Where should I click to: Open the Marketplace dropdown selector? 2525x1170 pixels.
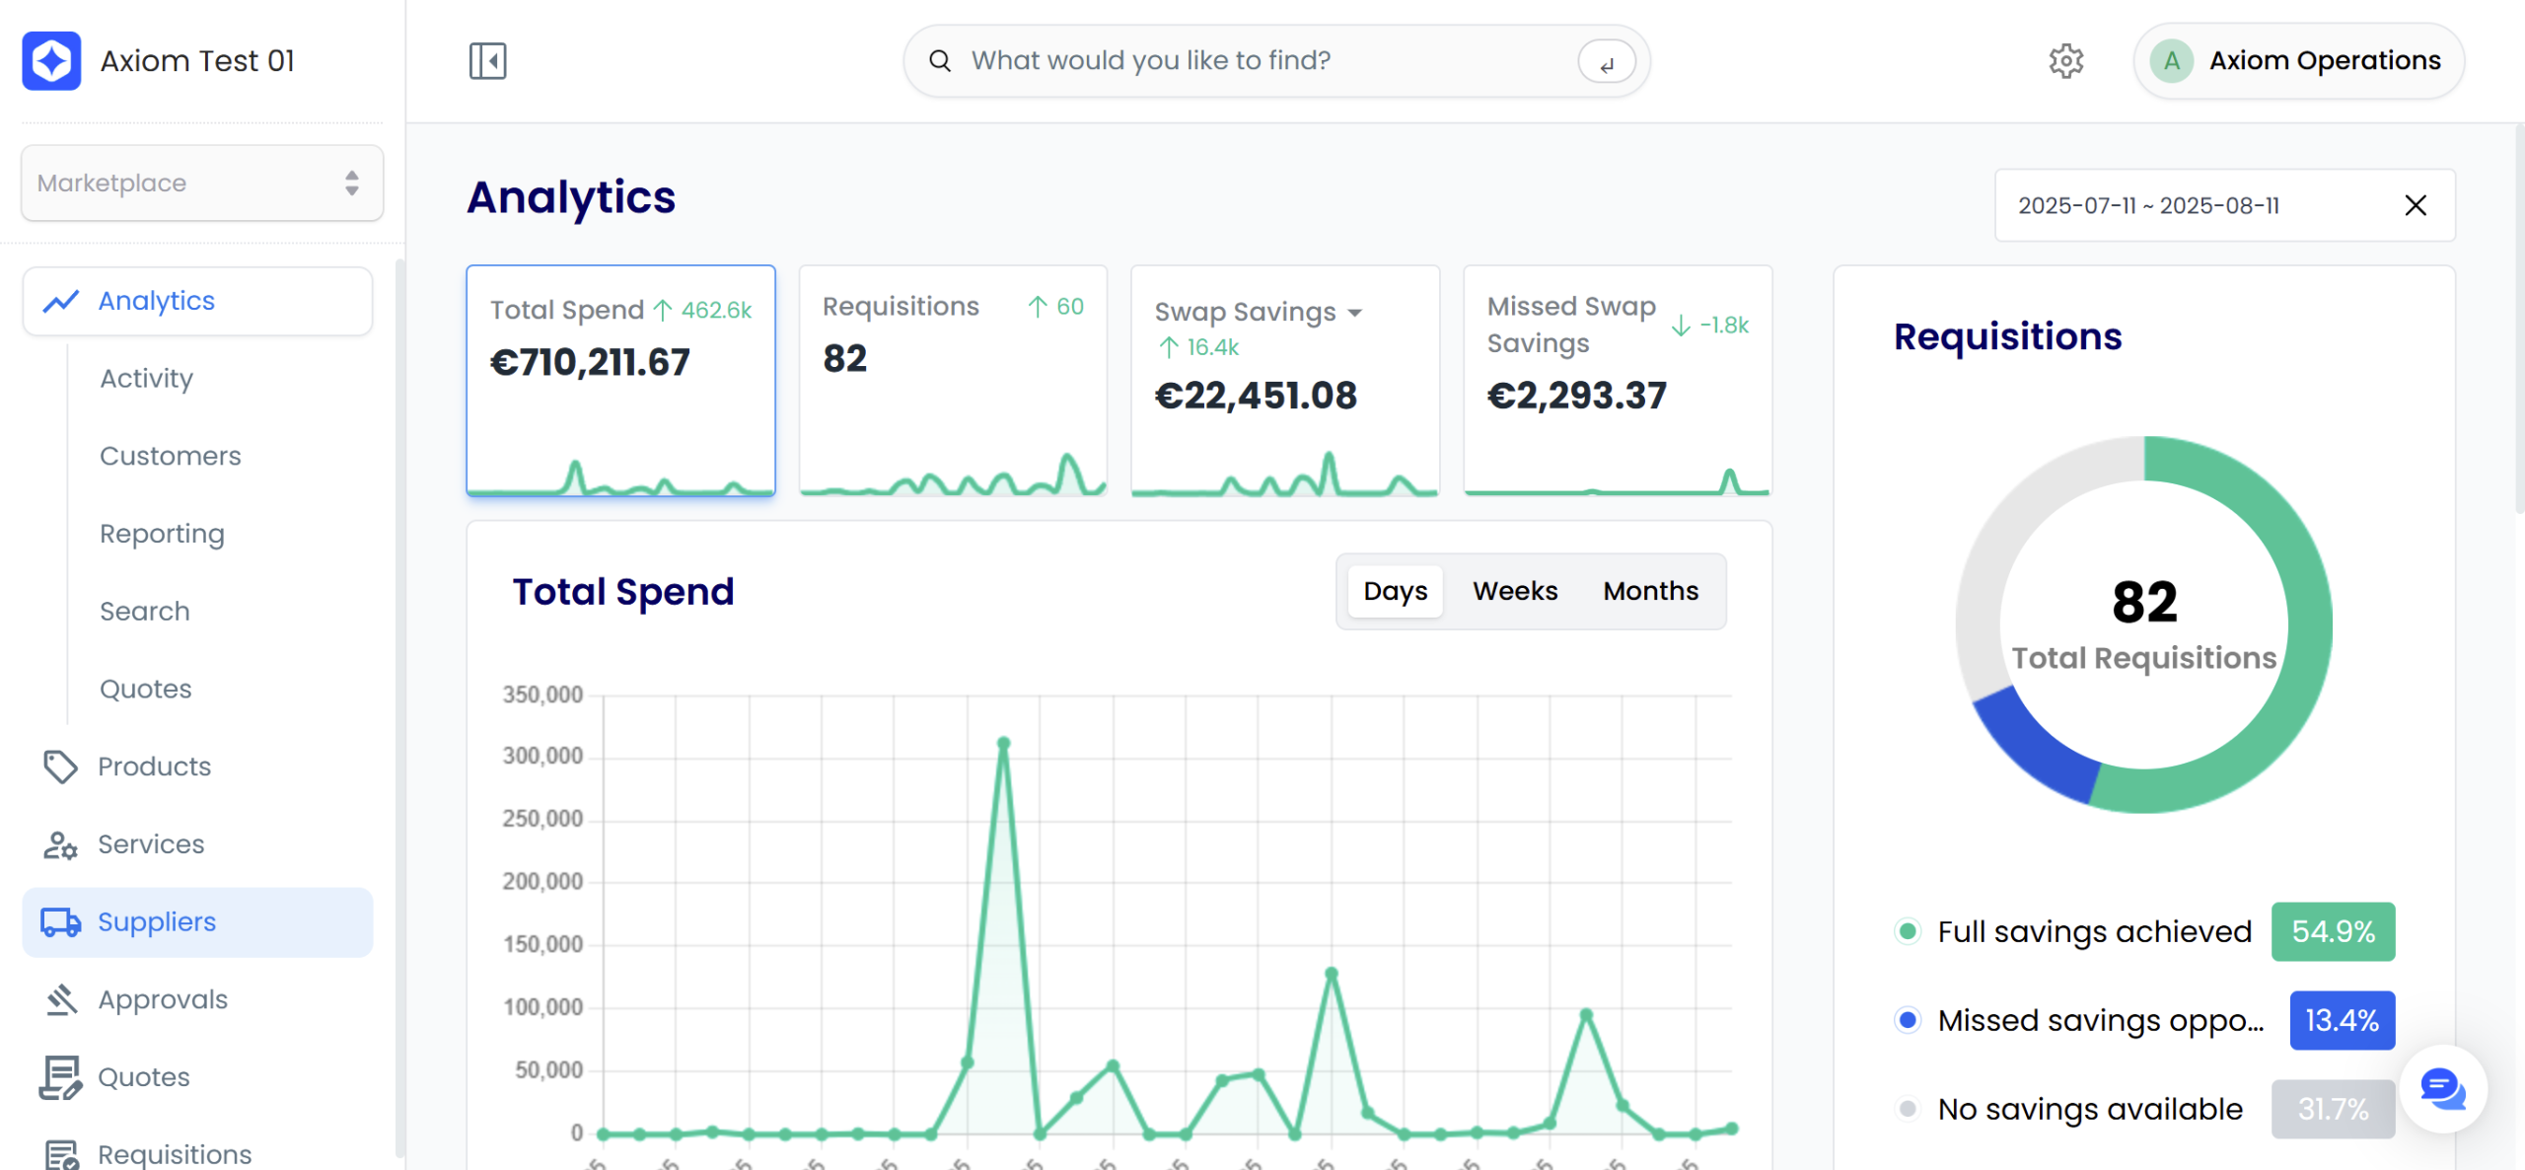click(202, 183)
